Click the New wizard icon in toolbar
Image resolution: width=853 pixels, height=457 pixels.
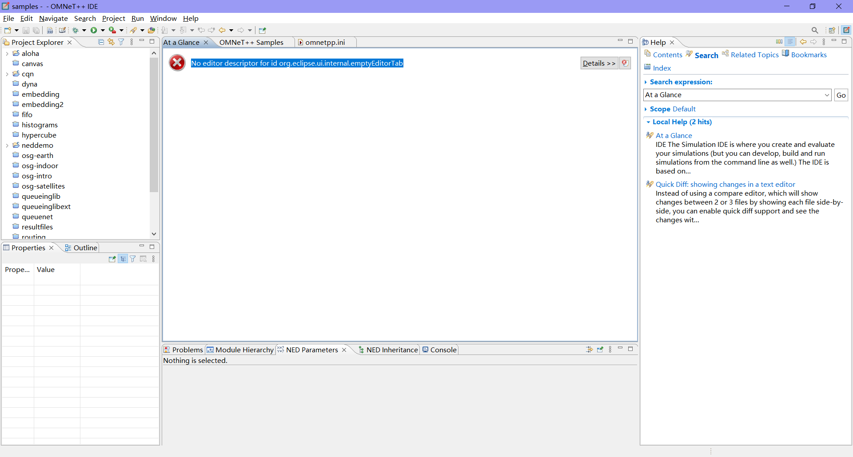(8, 30)
